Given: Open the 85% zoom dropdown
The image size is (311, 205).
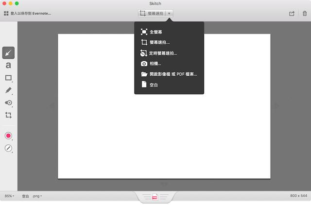Looking at the screenshot, I should (9, 196).
